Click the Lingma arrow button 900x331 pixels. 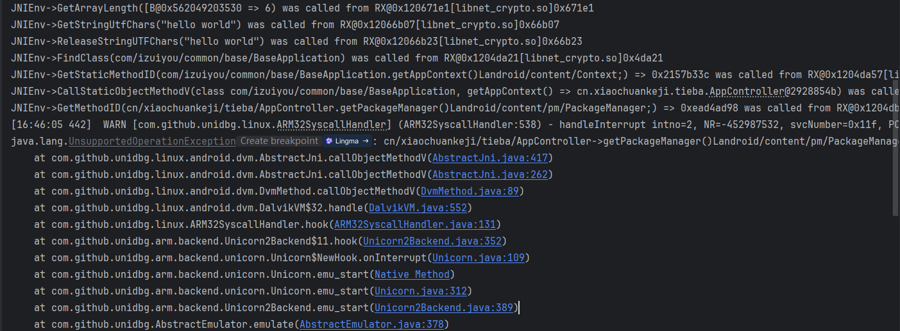[x=366, y=141]
